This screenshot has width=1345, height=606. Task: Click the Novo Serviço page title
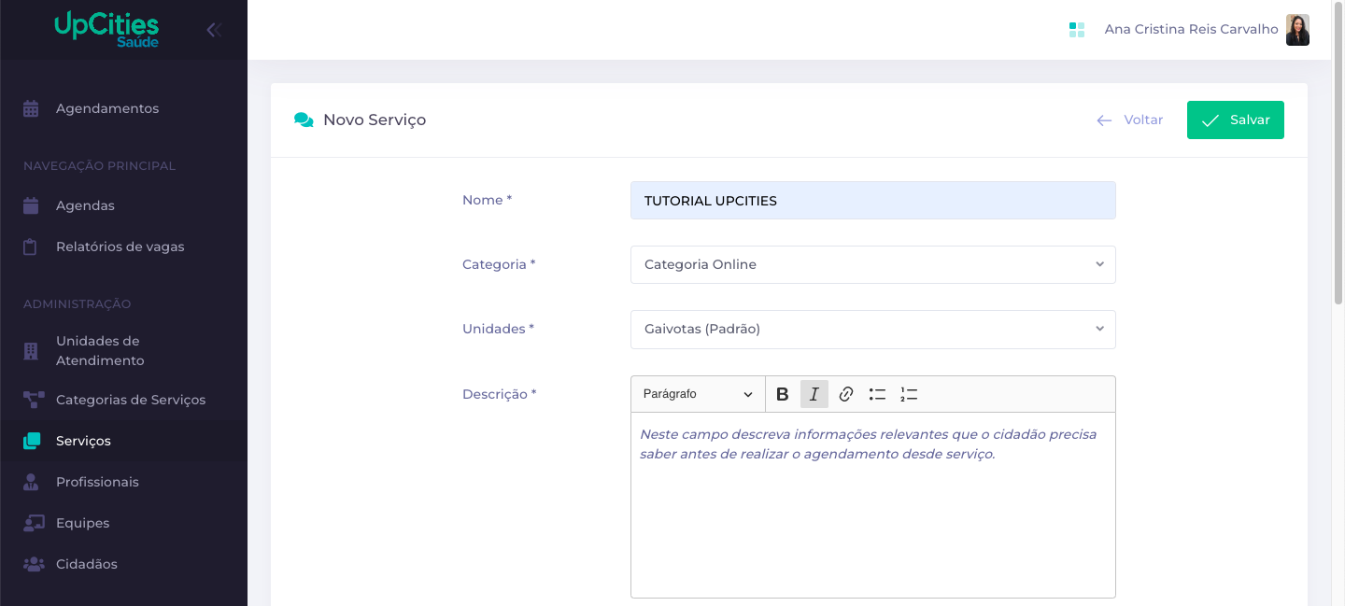coord(375,120)
